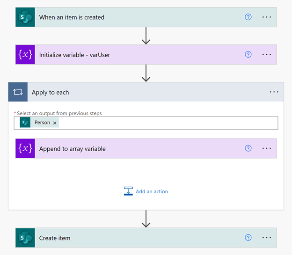Viewport: 292px width, 255px height.
Task: Click the variable icon on Initialize variable step
Action: [25, 55]
